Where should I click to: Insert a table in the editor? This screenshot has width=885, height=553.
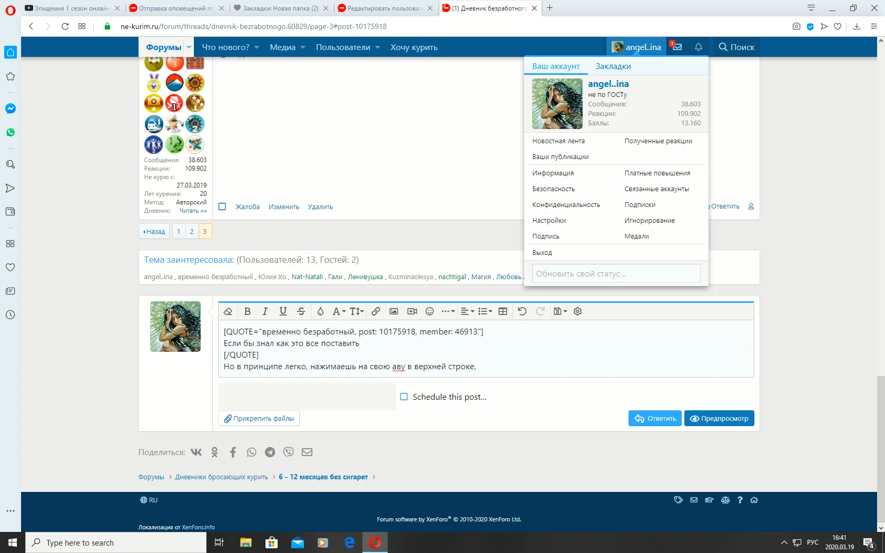click(503, 311)
